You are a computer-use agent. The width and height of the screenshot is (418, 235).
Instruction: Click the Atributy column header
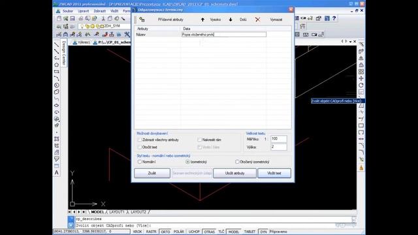click(x=157, y=29)
